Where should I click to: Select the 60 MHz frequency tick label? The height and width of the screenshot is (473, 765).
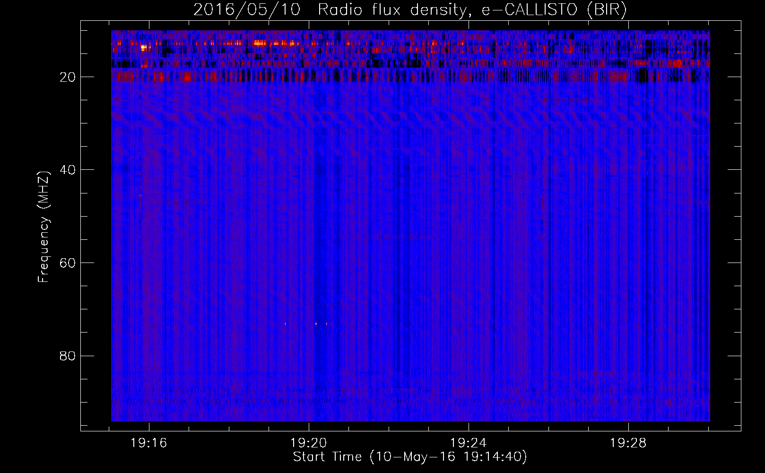(68, 263)
